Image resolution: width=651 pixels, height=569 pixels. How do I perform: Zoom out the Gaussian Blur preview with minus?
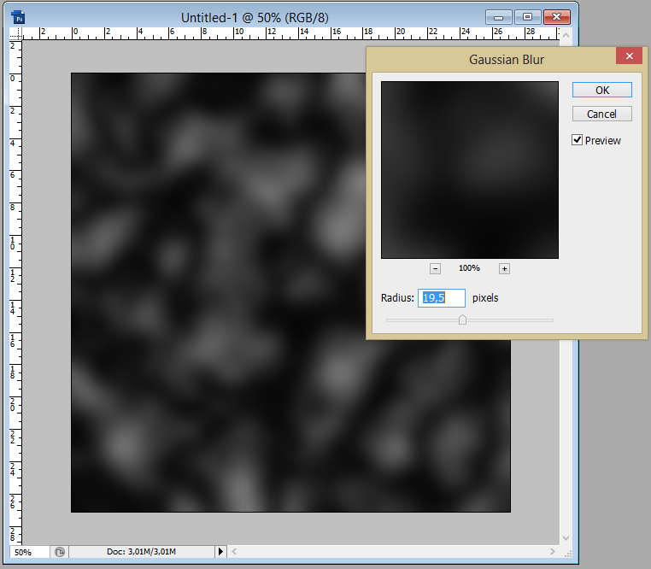coord(435,268)
